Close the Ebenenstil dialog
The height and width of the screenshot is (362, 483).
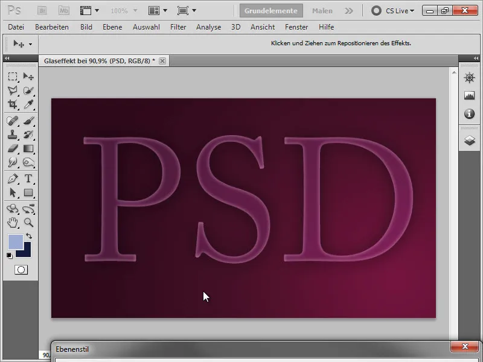[465, 346]
